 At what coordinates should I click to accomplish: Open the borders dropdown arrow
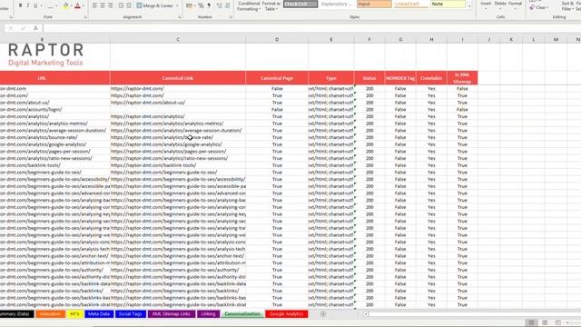(56, 5)
